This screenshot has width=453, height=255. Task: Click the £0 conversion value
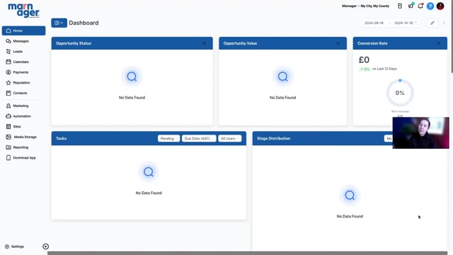click(x=364, y=59)
